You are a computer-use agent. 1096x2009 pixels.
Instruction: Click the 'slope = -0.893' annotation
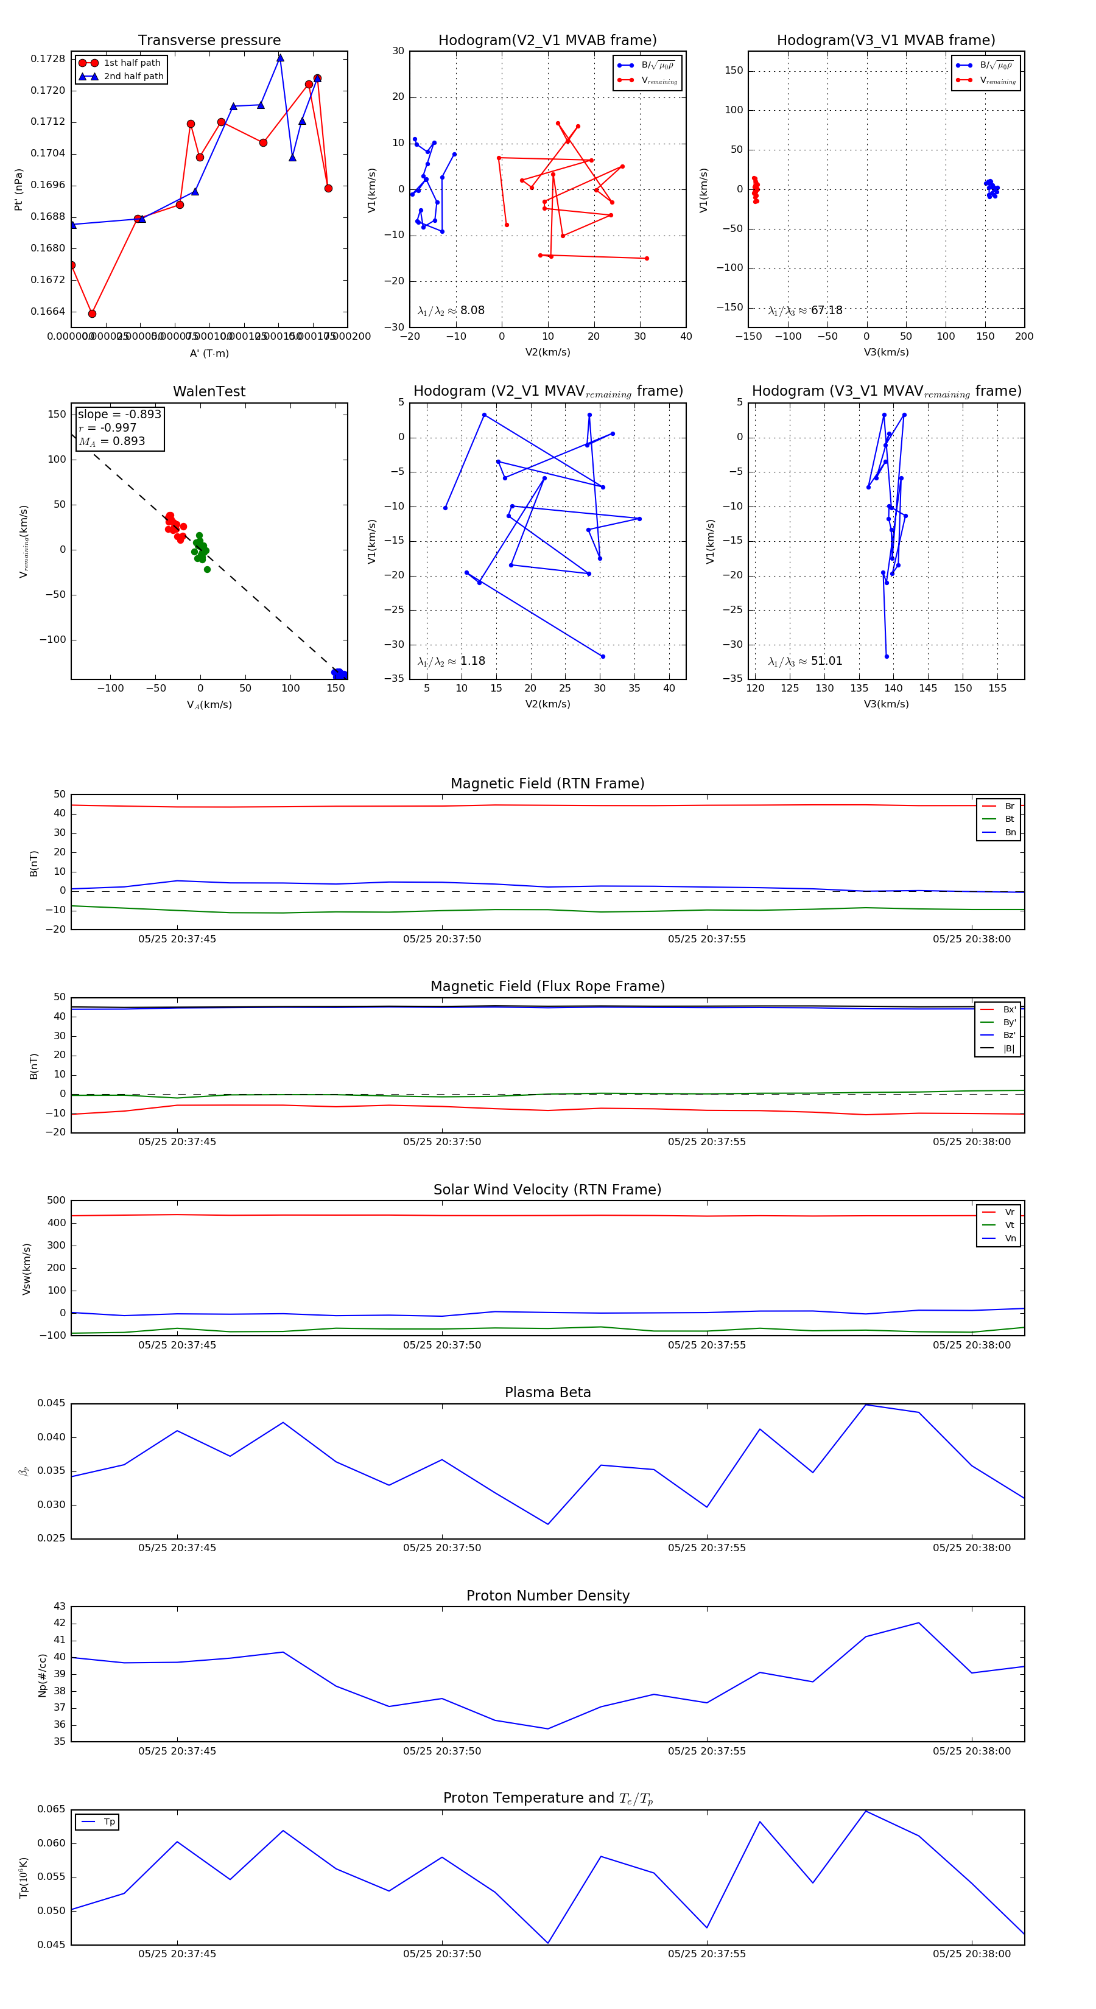119,414
